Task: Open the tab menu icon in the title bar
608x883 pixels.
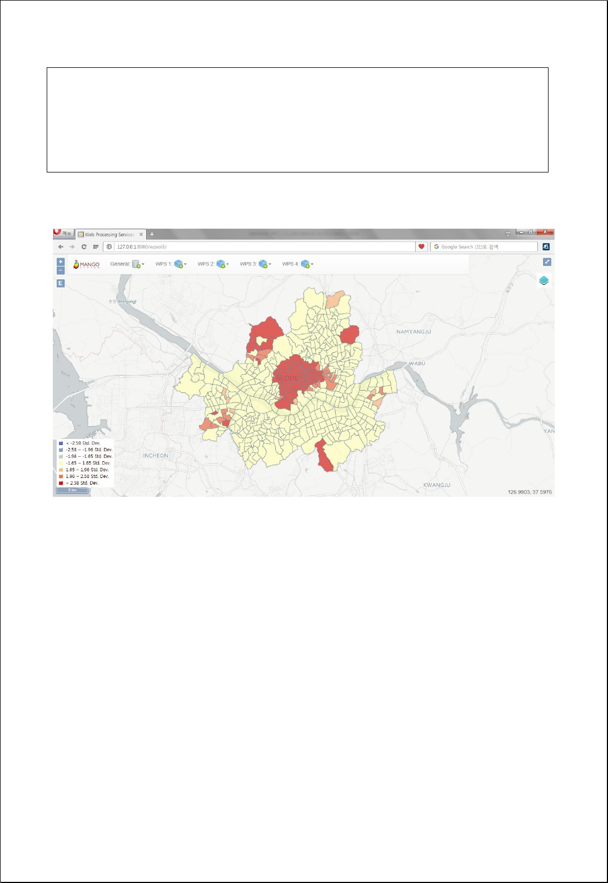Action: [x=507, y=234]
